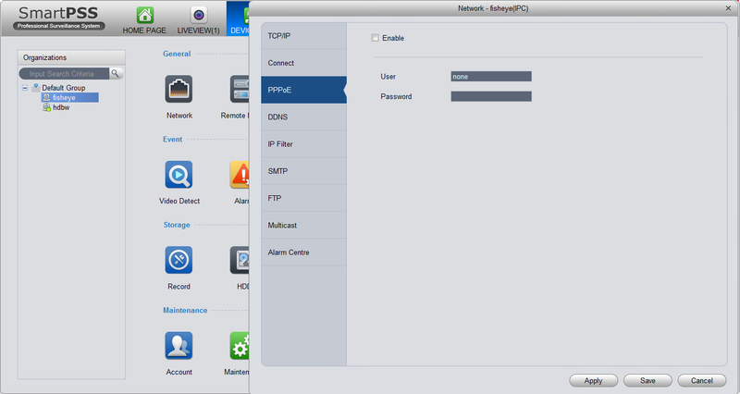Switch to LIVEVIEW(1) tab
Screen dimensions: 740x394
pyautogui.click(x=198, y=19)
